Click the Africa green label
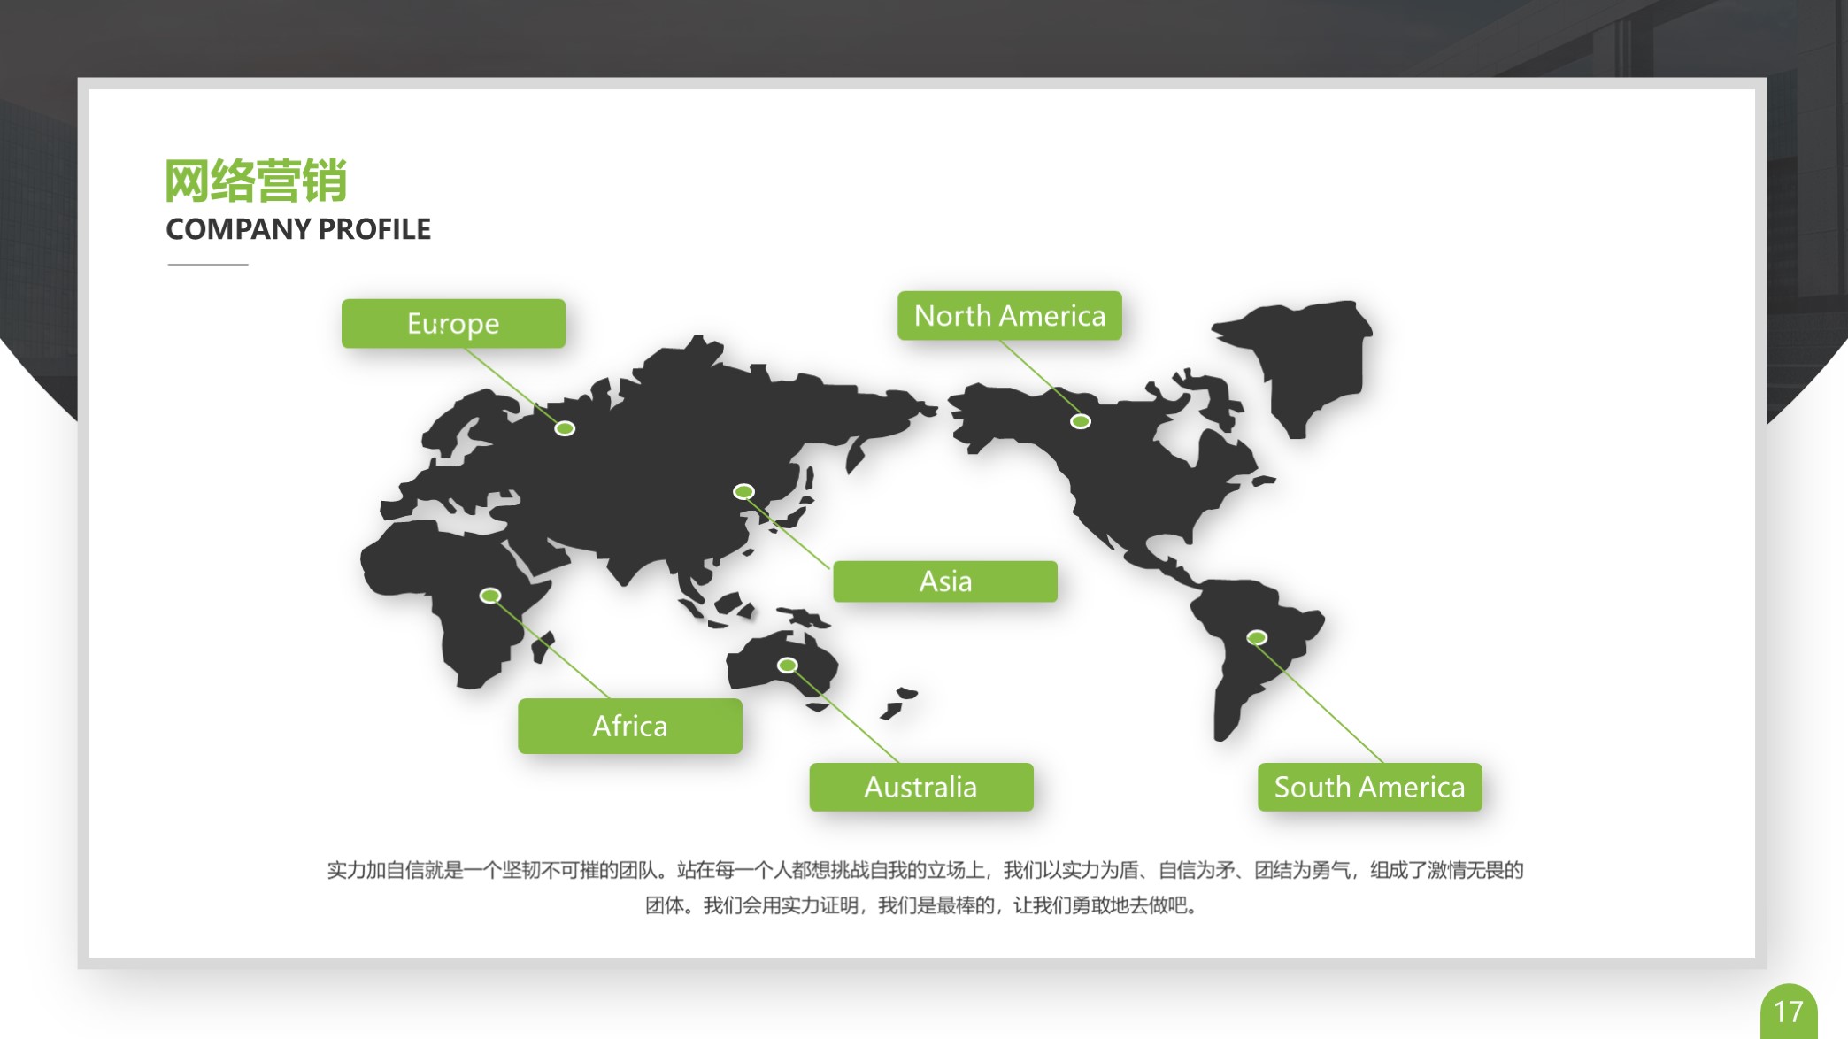Viewport: 1848px width, 1039px height. pyautogui.click(x=629, y=727)
